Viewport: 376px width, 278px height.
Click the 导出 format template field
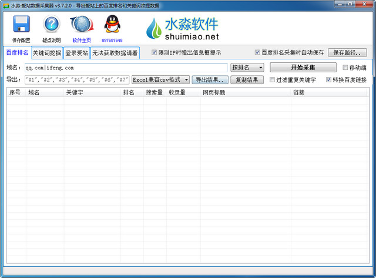point(77,80)
